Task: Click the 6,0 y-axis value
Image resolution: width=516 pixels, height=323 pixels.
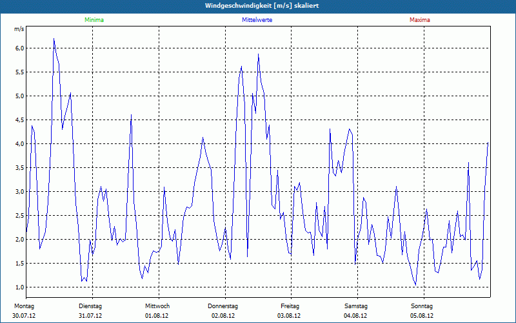Action: 19,48
